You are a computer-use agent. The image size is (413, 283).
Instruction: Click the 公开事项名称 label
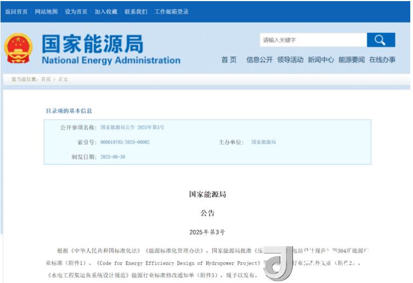pyautogui.click(x=79, y=128)
